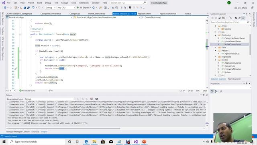Viewport: 257px width, 145px height.
Task: Open File Explorer from the taskbar
Action: pyautogui.click(x=94, y=141)
